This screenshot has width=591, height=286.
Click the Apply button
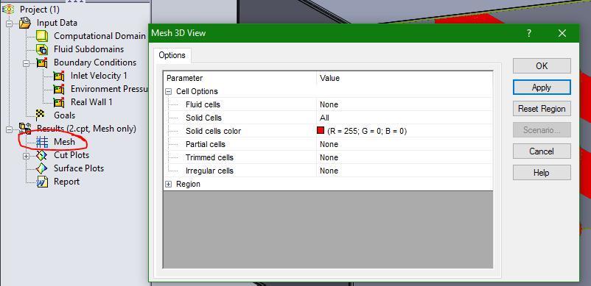pyautogui.click(x=542, y=87)
